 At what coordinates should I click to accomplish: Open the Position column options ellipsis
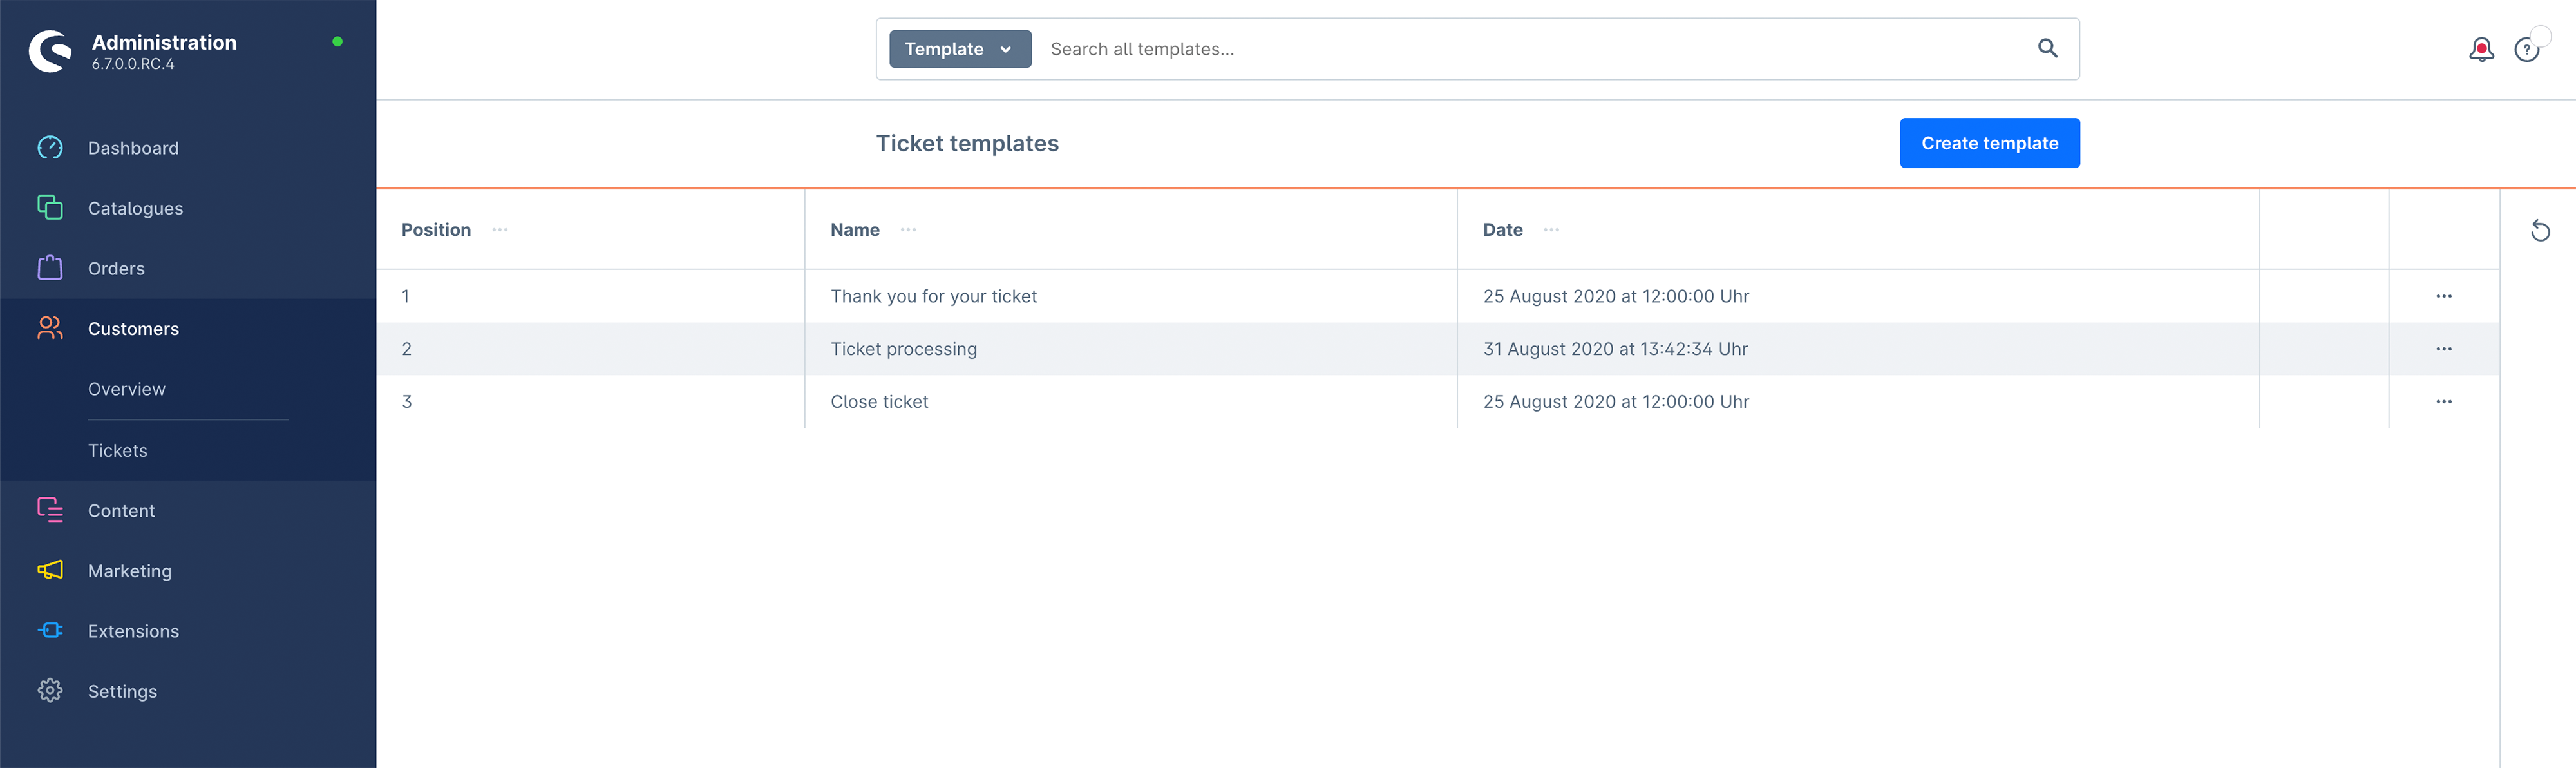pos(500,230)
